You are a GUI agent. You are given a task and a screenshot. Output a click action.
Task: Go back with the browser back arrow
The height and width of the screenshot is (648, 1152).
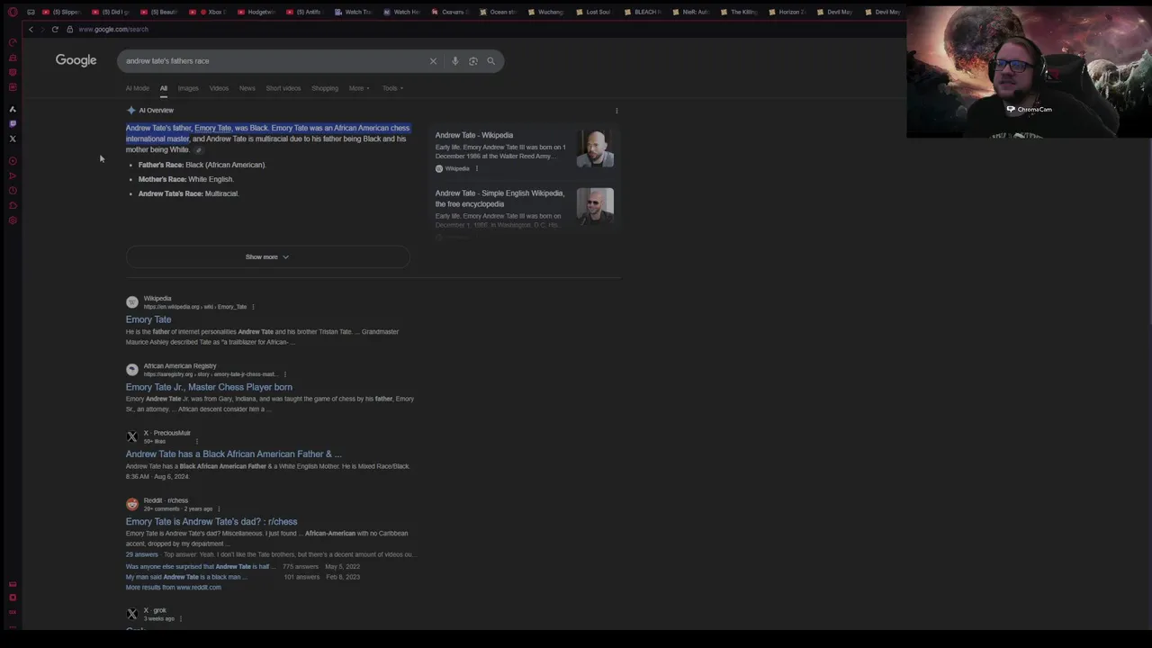click(x=31, y=29)
